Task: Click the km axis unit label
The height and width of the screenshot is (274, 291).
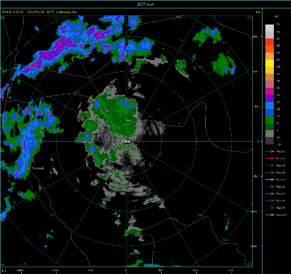Action: pos(258,12)
